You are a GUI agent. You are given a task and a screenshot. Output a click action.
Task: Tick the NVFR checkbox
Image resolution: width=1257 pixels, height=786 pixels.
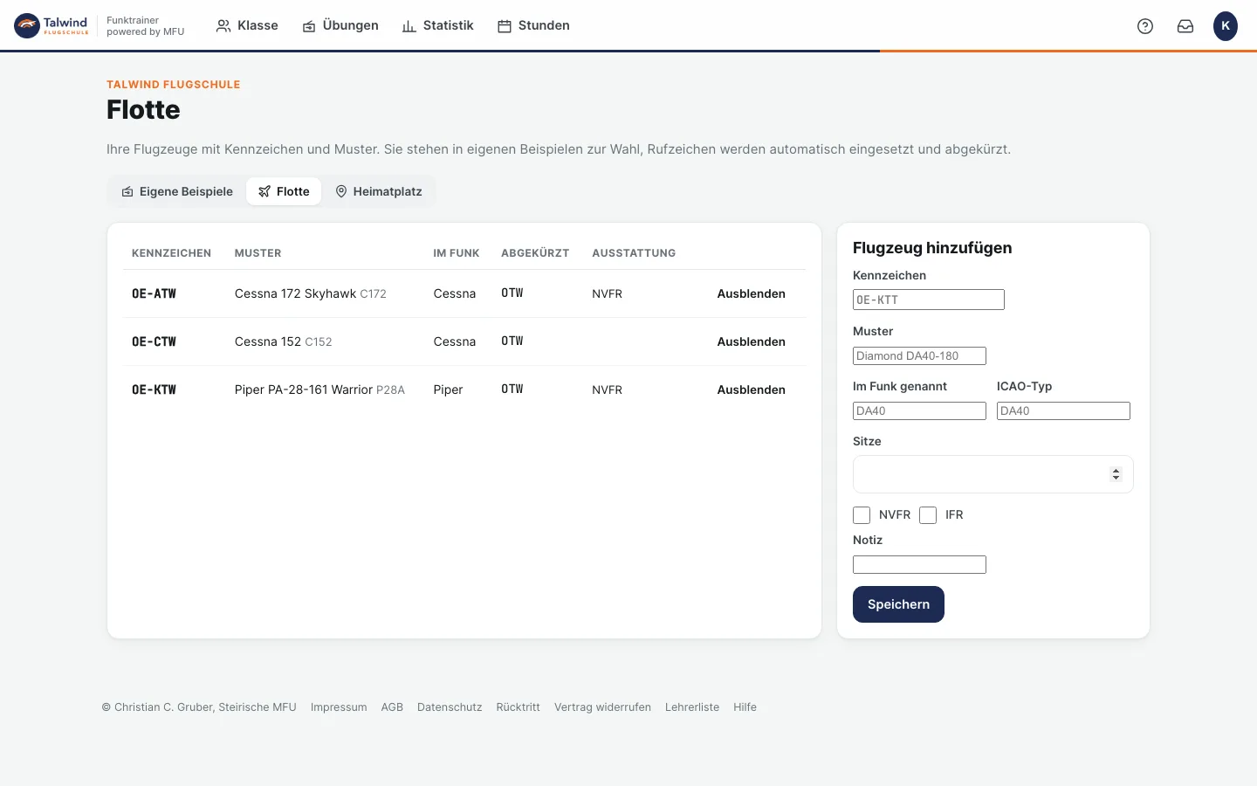tap(862, 515)
